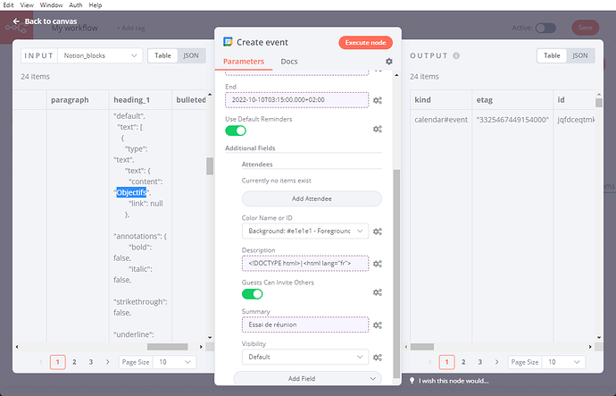Go to next input page arrow
Image resolution: width=616 pixels, height=396 pixels.
108,362
